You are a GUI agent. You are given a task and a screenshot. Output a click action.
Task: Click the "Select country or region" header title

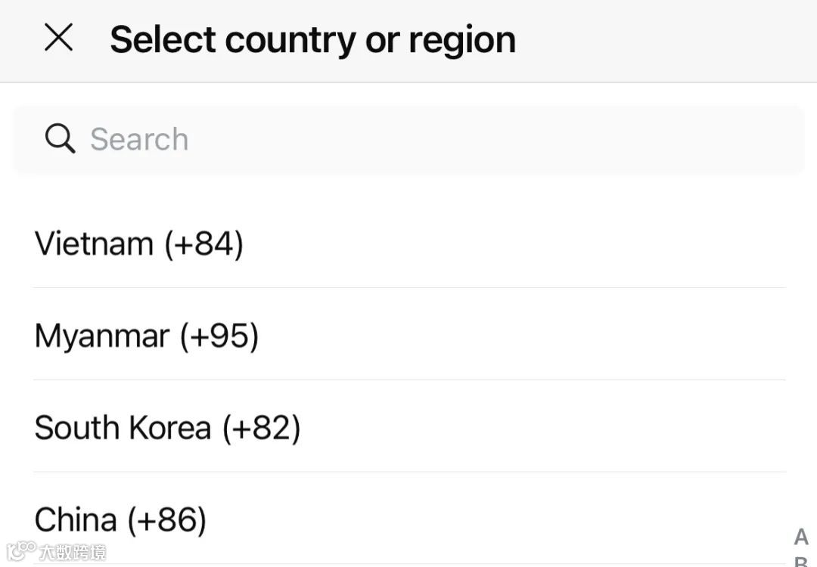[x=312, y=39]
